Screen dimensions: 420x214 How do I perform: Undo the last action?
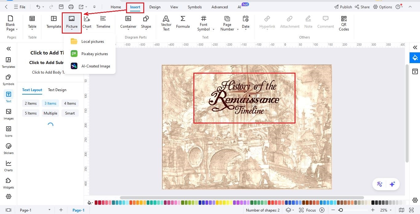pos(38,7)
